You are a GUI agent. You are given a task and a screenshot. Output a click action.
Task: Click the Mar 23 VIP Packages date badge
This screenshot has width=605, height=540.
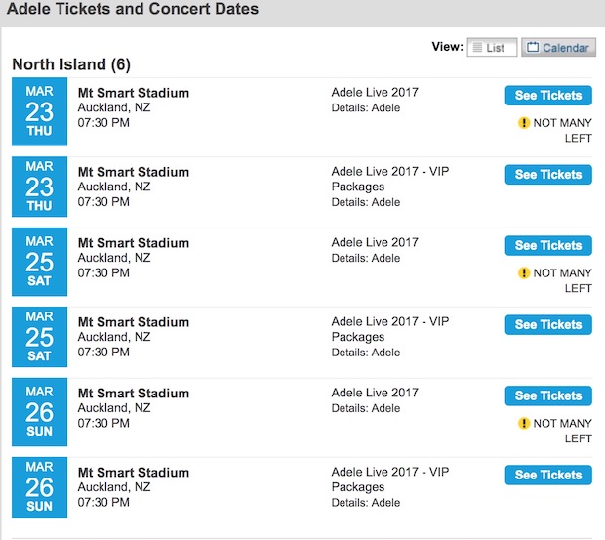point(39,187)
